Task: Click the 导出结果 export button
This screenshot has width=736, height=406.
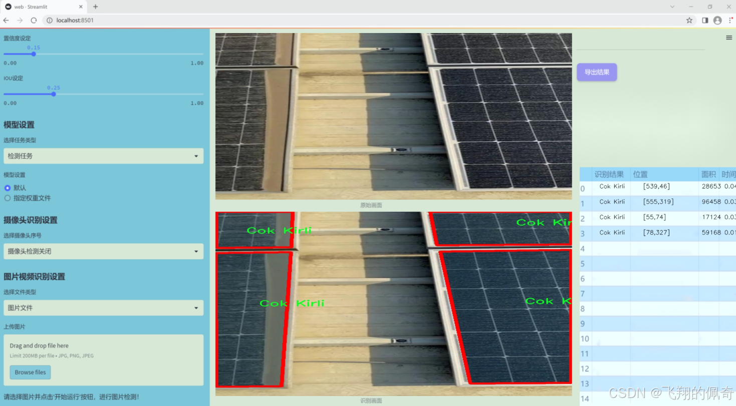Action: click(x=597, y=72)
